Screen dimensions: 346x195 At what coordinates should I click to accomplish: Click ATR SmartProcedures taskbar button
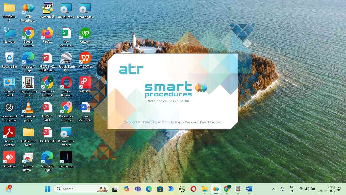pos(216,189)
